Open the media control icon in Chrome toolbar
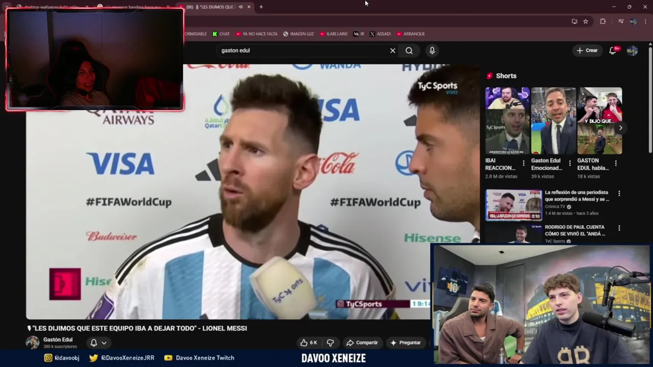Image resolution: width=653 pixels, height=367 pixels. pos(620,21)
